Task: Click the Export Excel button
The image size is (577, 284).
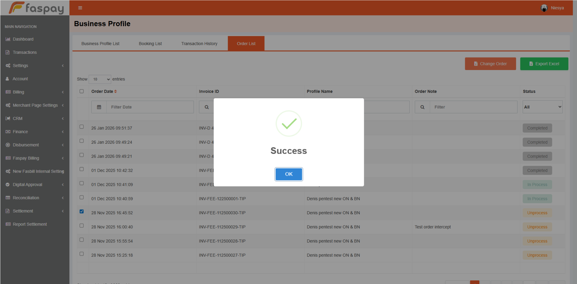Action: pyautogui.click(x=544, y=64)
